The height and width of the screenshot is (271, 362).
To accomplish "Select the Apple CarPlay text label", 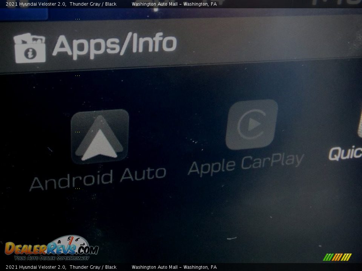I will 246,164.
